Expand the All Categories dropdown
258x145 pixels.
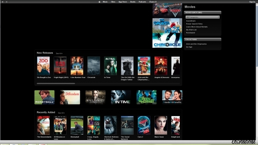202,17
